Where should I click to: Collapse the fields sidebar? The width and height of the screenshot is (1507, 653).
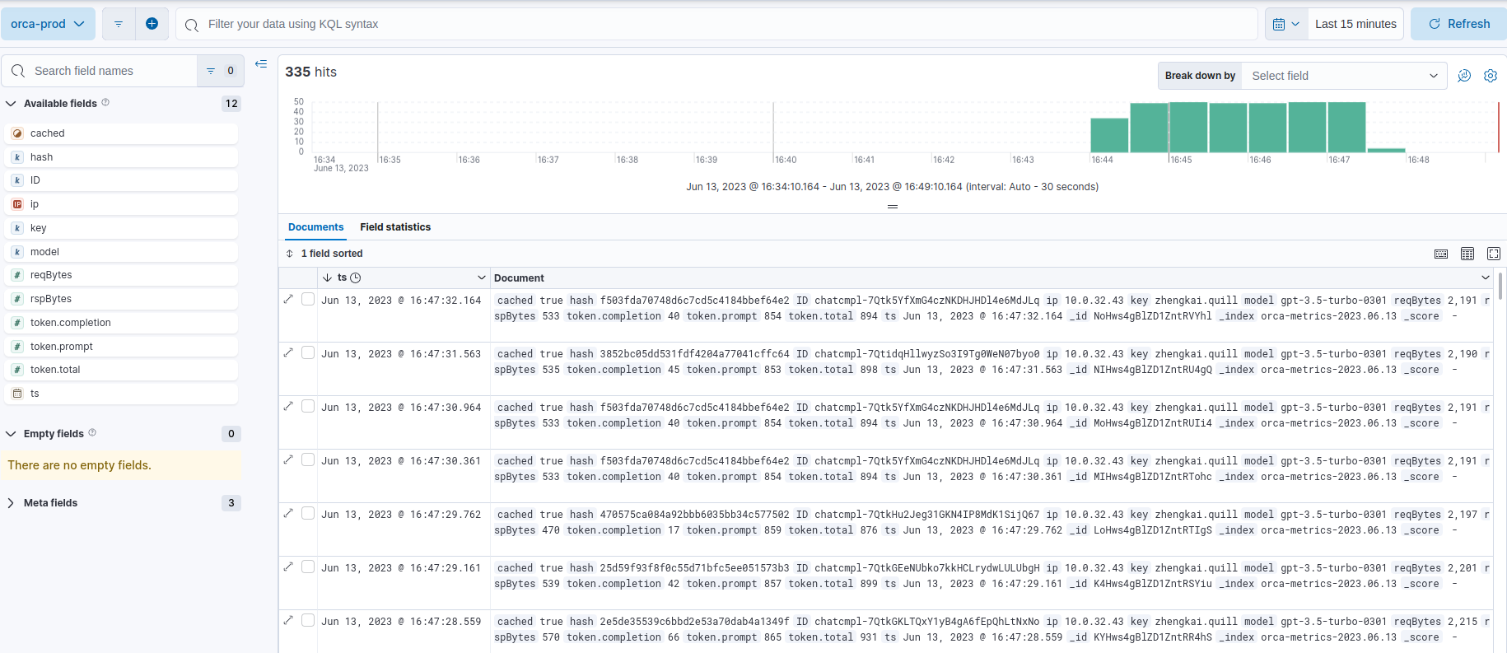pyautogui.click(x=261, y=64)
